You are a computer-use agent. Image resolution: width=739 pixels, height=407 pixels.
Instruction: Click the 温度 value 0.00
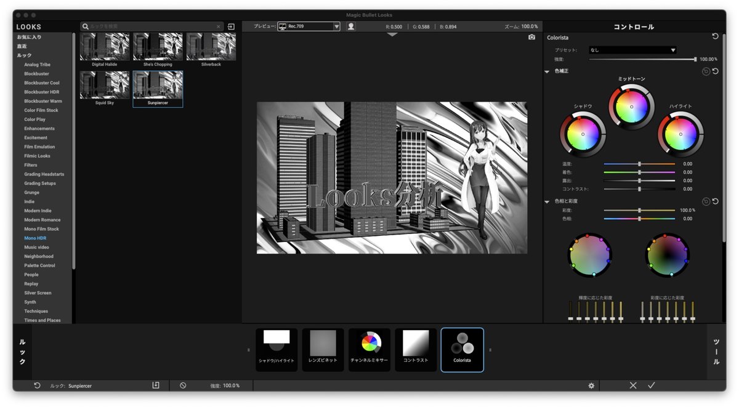pyautogui.click(x=687, y=164)
